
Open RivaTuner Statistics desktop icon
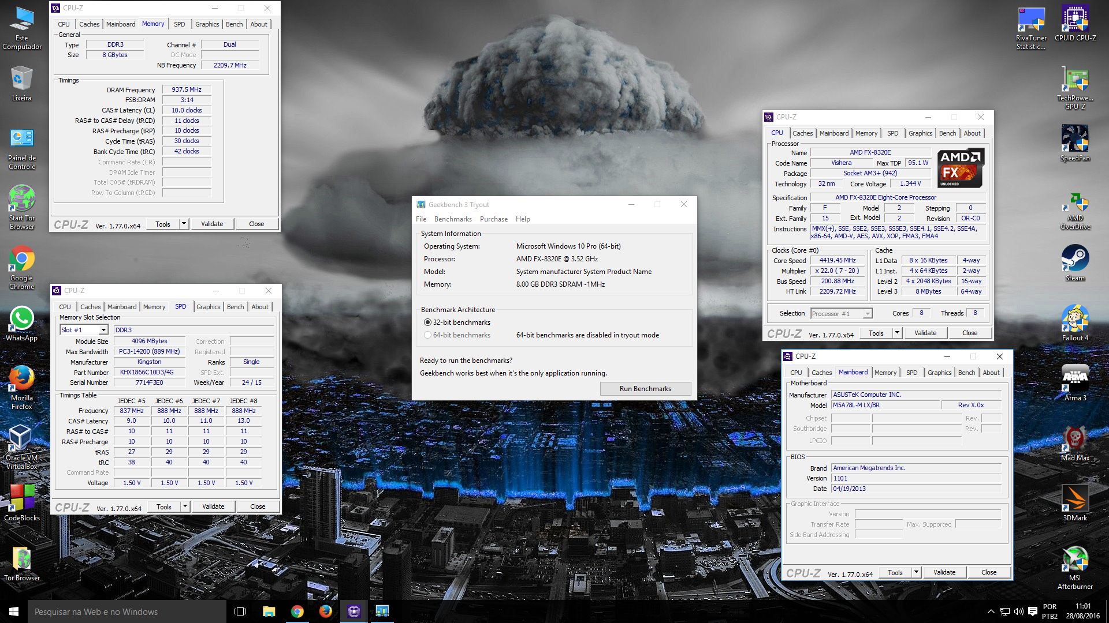coord(1031,29)
